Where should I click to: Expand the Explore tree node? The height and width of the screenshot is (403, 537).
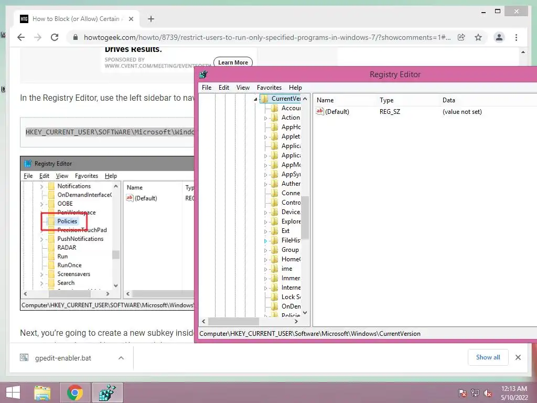point(265,222)
